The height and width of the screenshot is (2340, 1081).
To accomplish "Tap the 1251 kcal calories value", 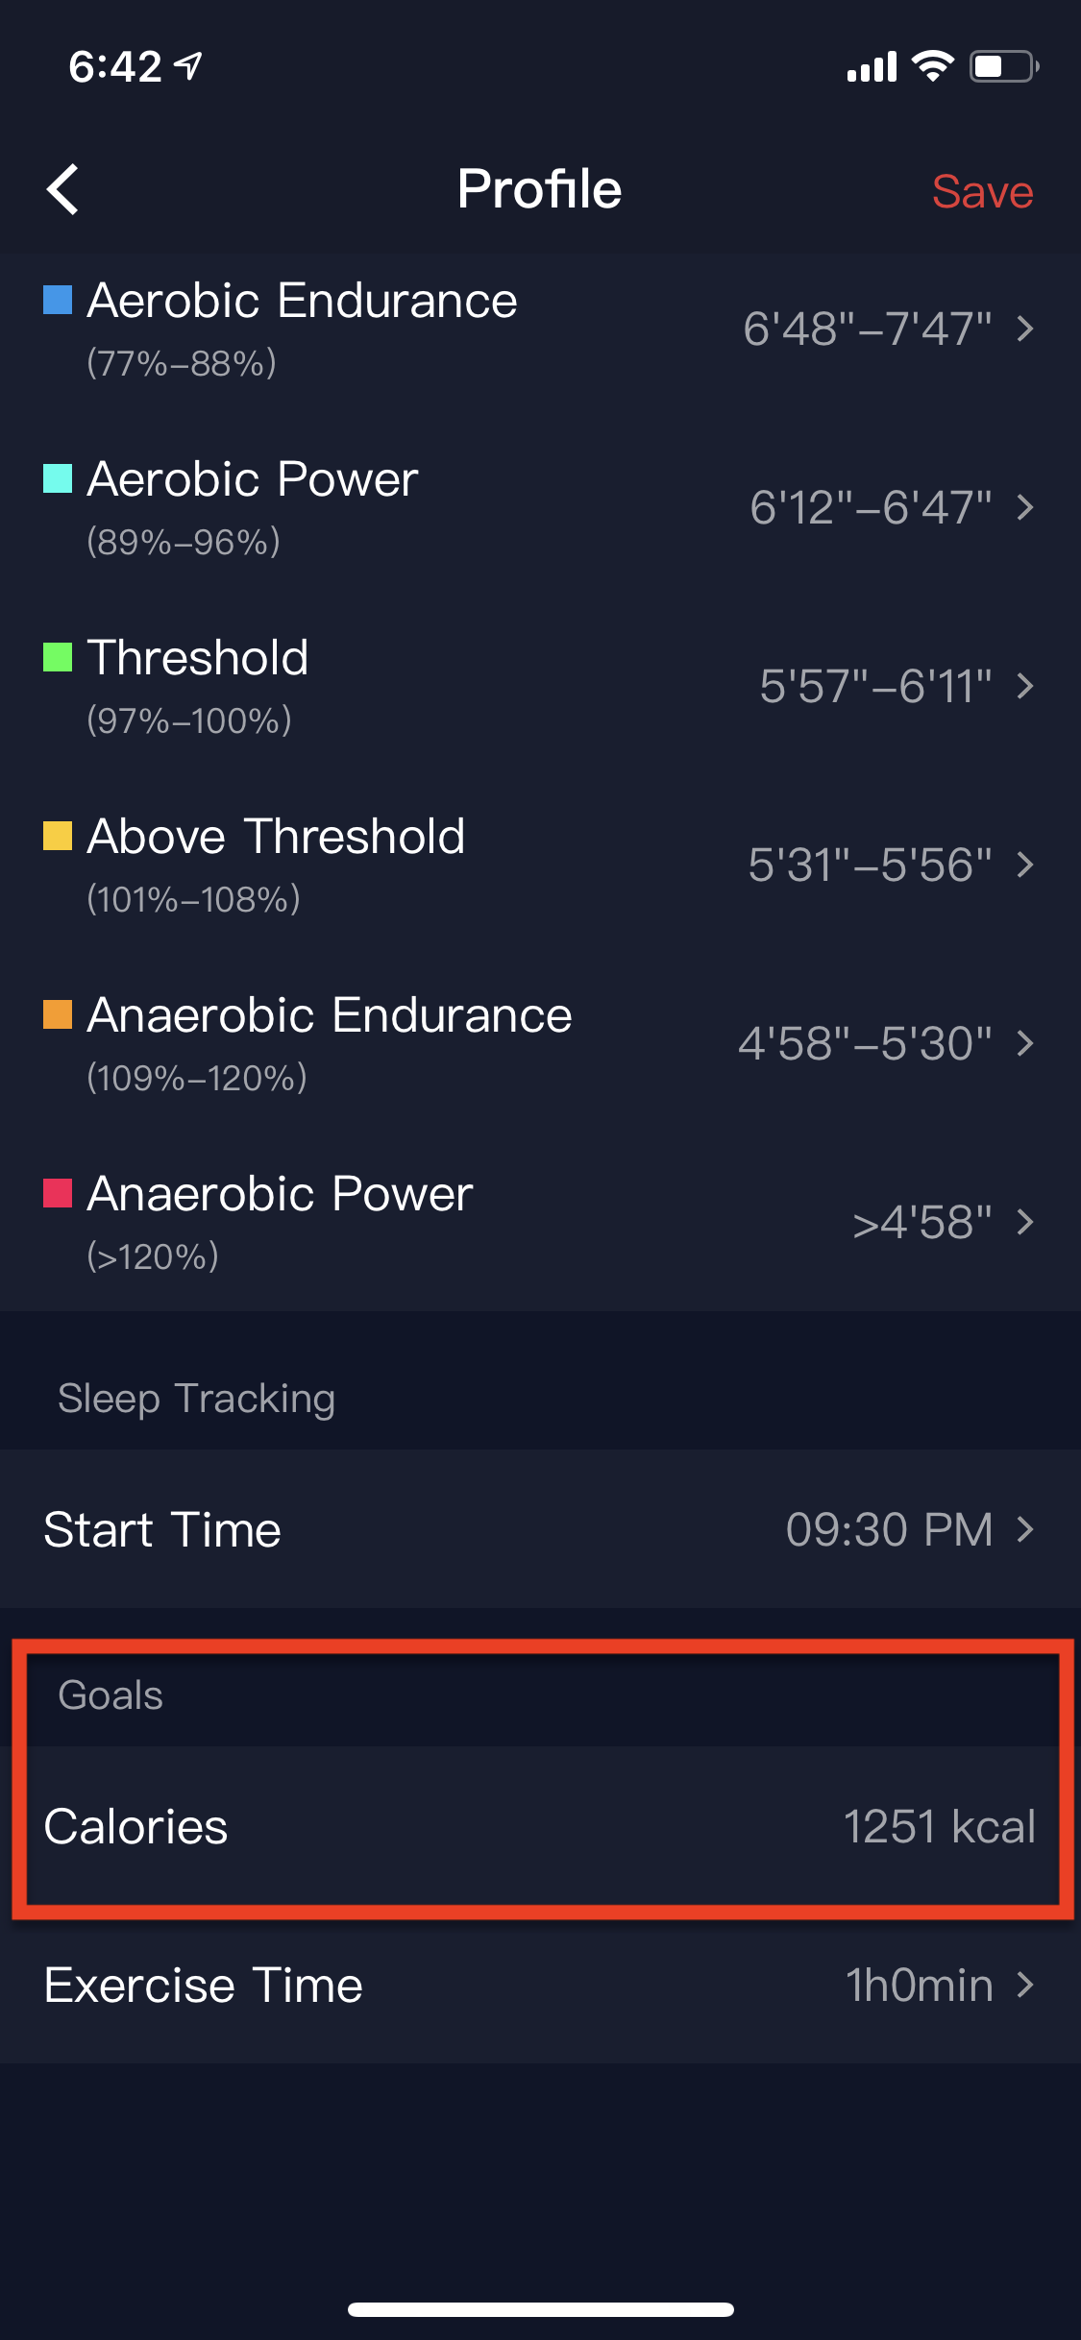I will pyautogui.click(x=939, y=1826).
